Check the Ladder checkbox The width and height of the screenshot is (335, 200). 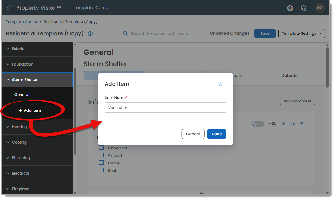click(101, 163)
